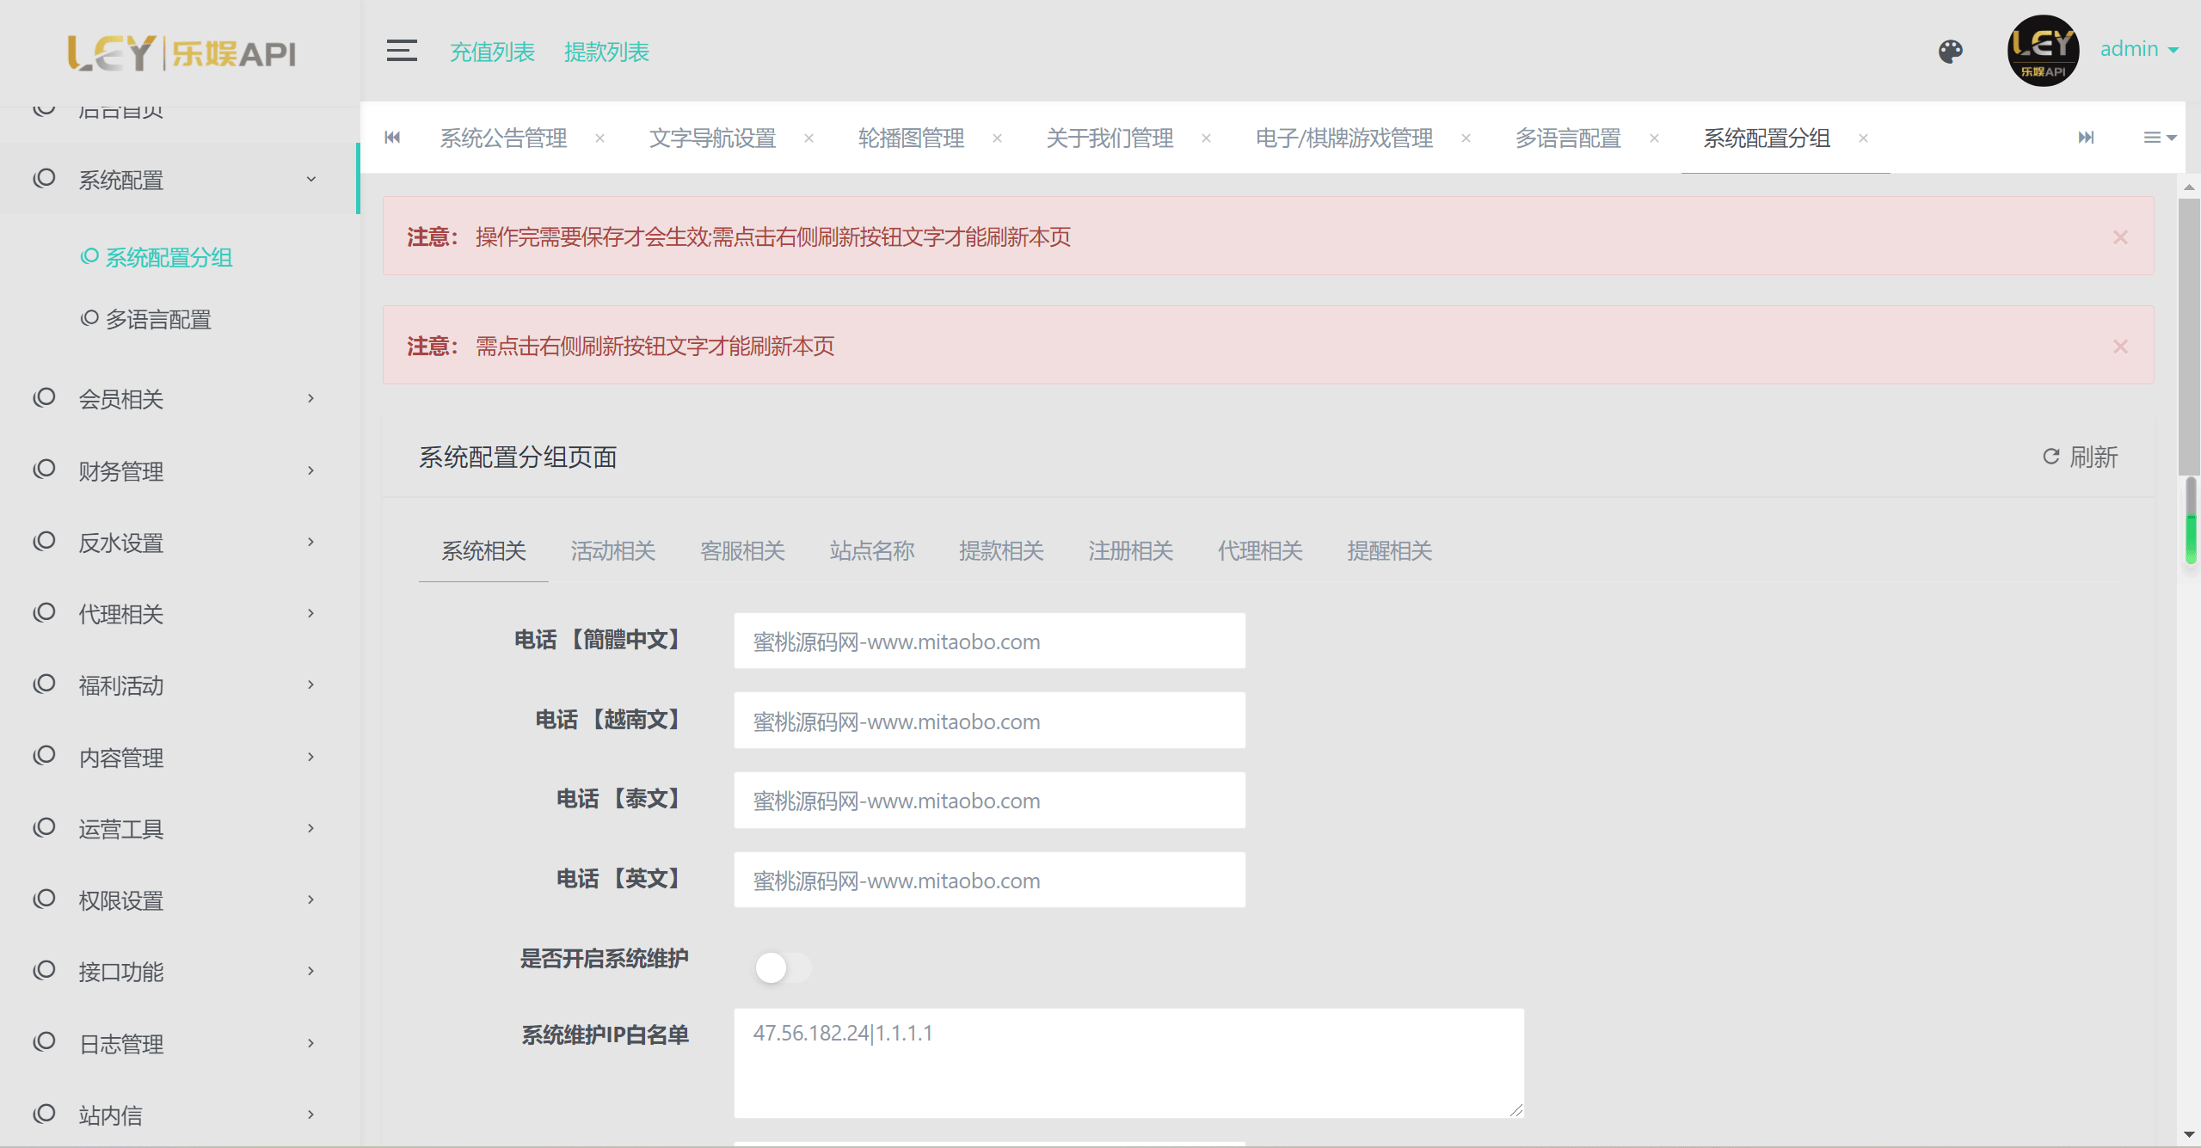Close the 系统公告管理 tab
2201x1148 pixels.
coord(599,138)
